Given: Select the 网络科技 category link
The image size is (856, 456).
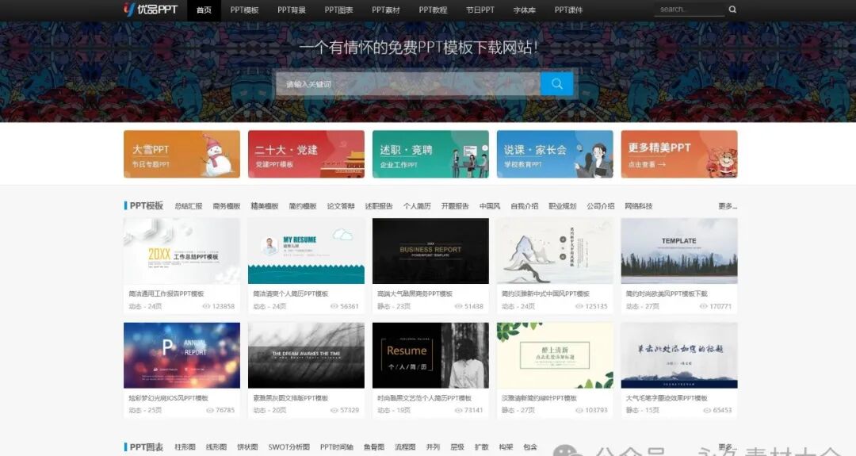Looking at the screenshot, I should click(639, 206).
